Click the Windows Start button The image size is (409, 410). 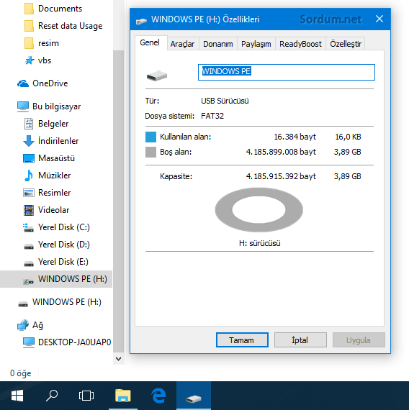click(17, 396)
